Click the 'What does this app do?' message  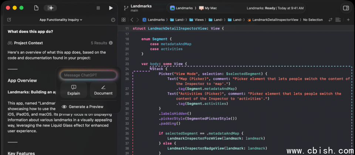pyautogui.click(x=30, y=32)
